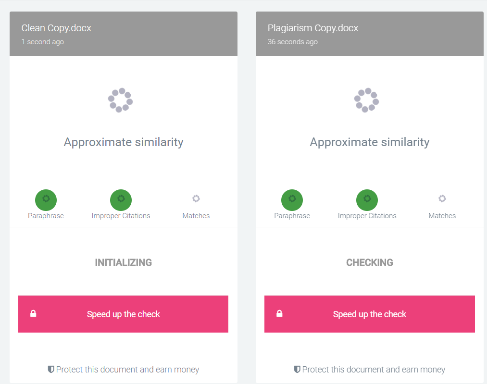Click the INITIALIZING status label
487x384 pixels.
click(x=123, y=262)
